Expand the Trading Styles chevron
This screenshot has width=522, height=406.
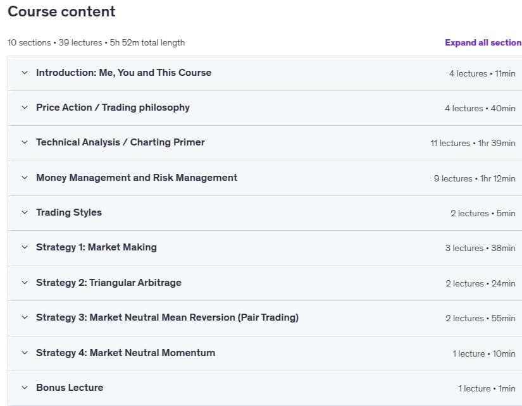click(25, 212)
